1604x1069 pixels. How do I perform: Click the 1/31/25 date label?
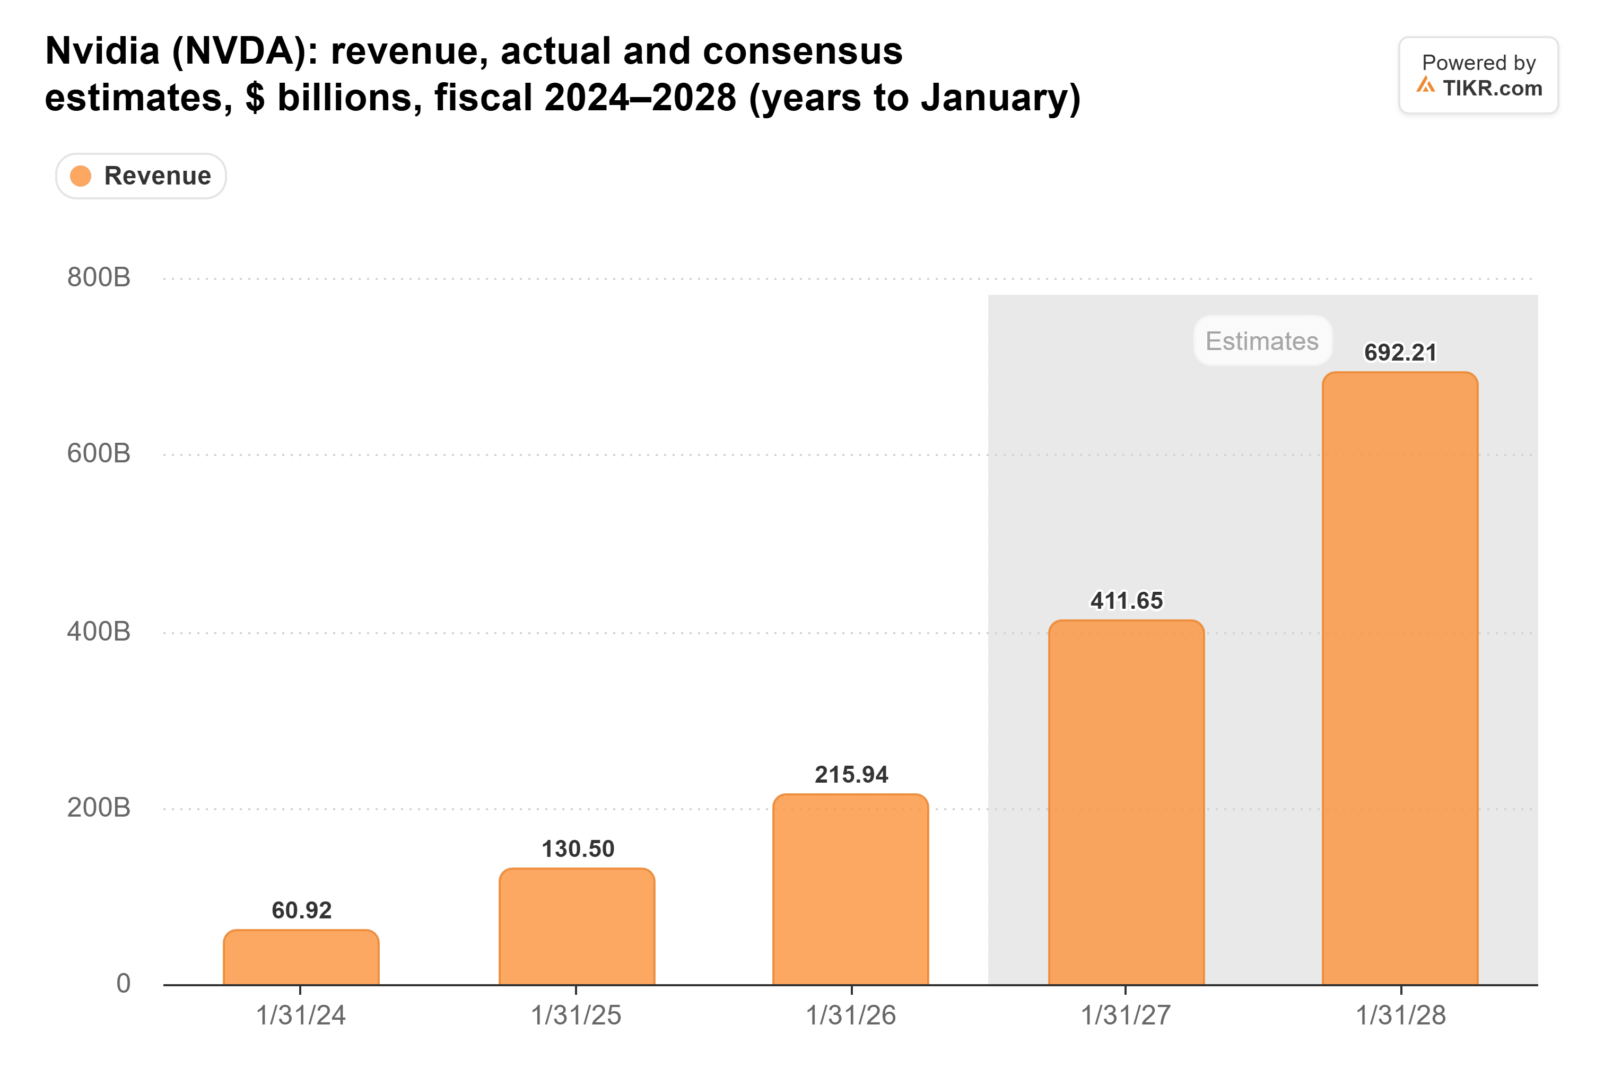click(576, 1015)
